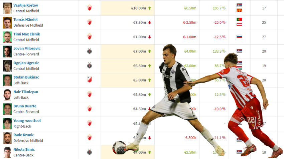Click the club crest in Rade Krunic's row
The width and height of the screenshot is (284, 159).
click(x=90, y=138)
